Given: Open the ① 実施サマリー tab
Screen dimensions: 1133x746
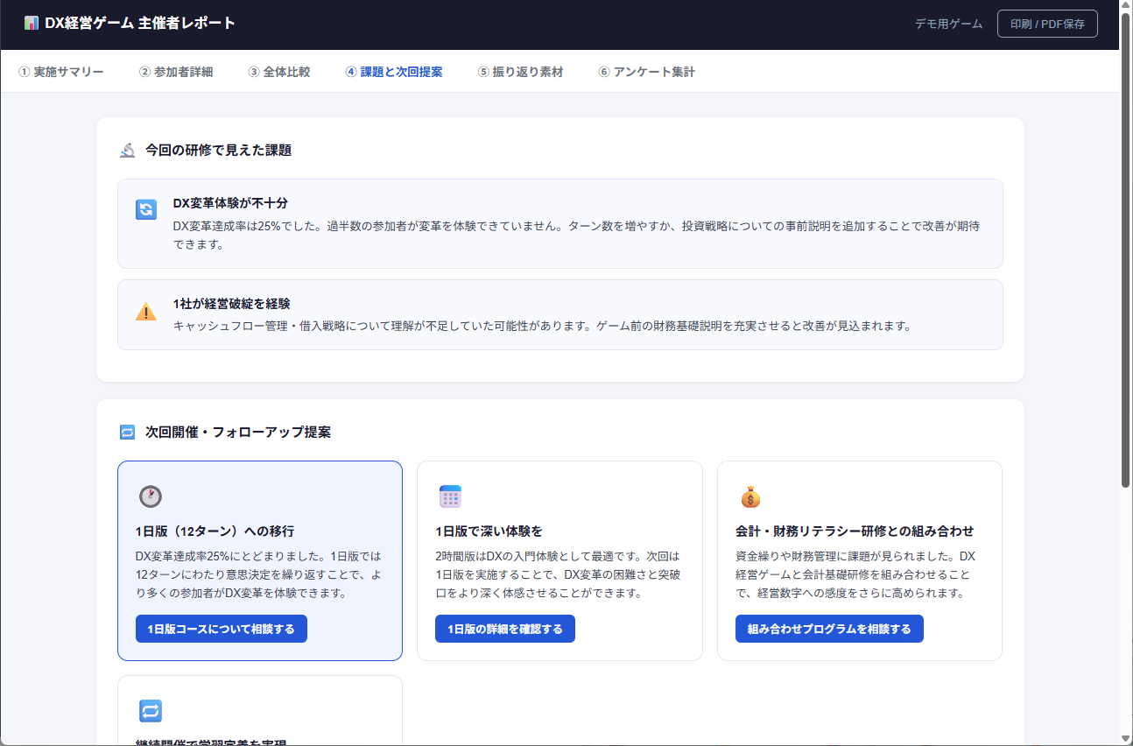Looking at the screenshot, I should (x=60, y=72).
